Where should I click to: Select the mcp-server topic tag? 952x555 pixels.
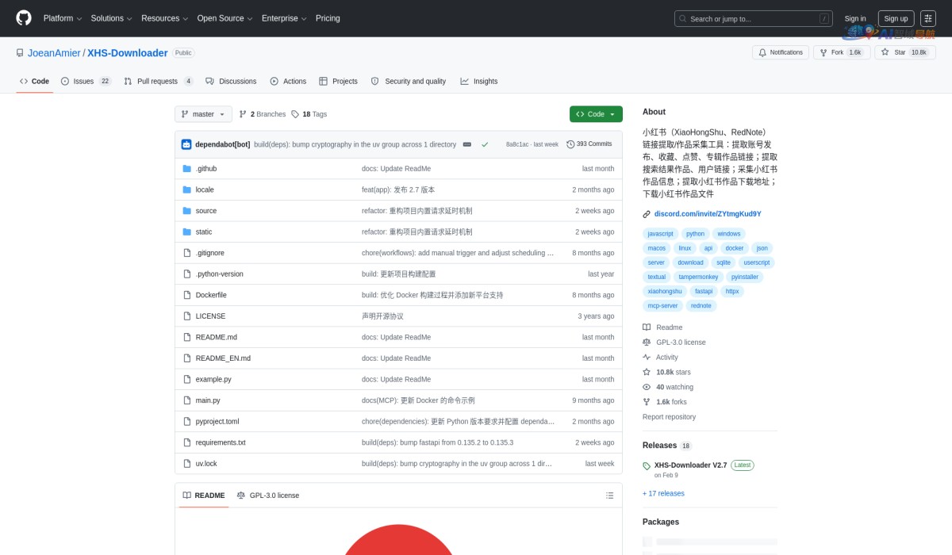[662, 305]
